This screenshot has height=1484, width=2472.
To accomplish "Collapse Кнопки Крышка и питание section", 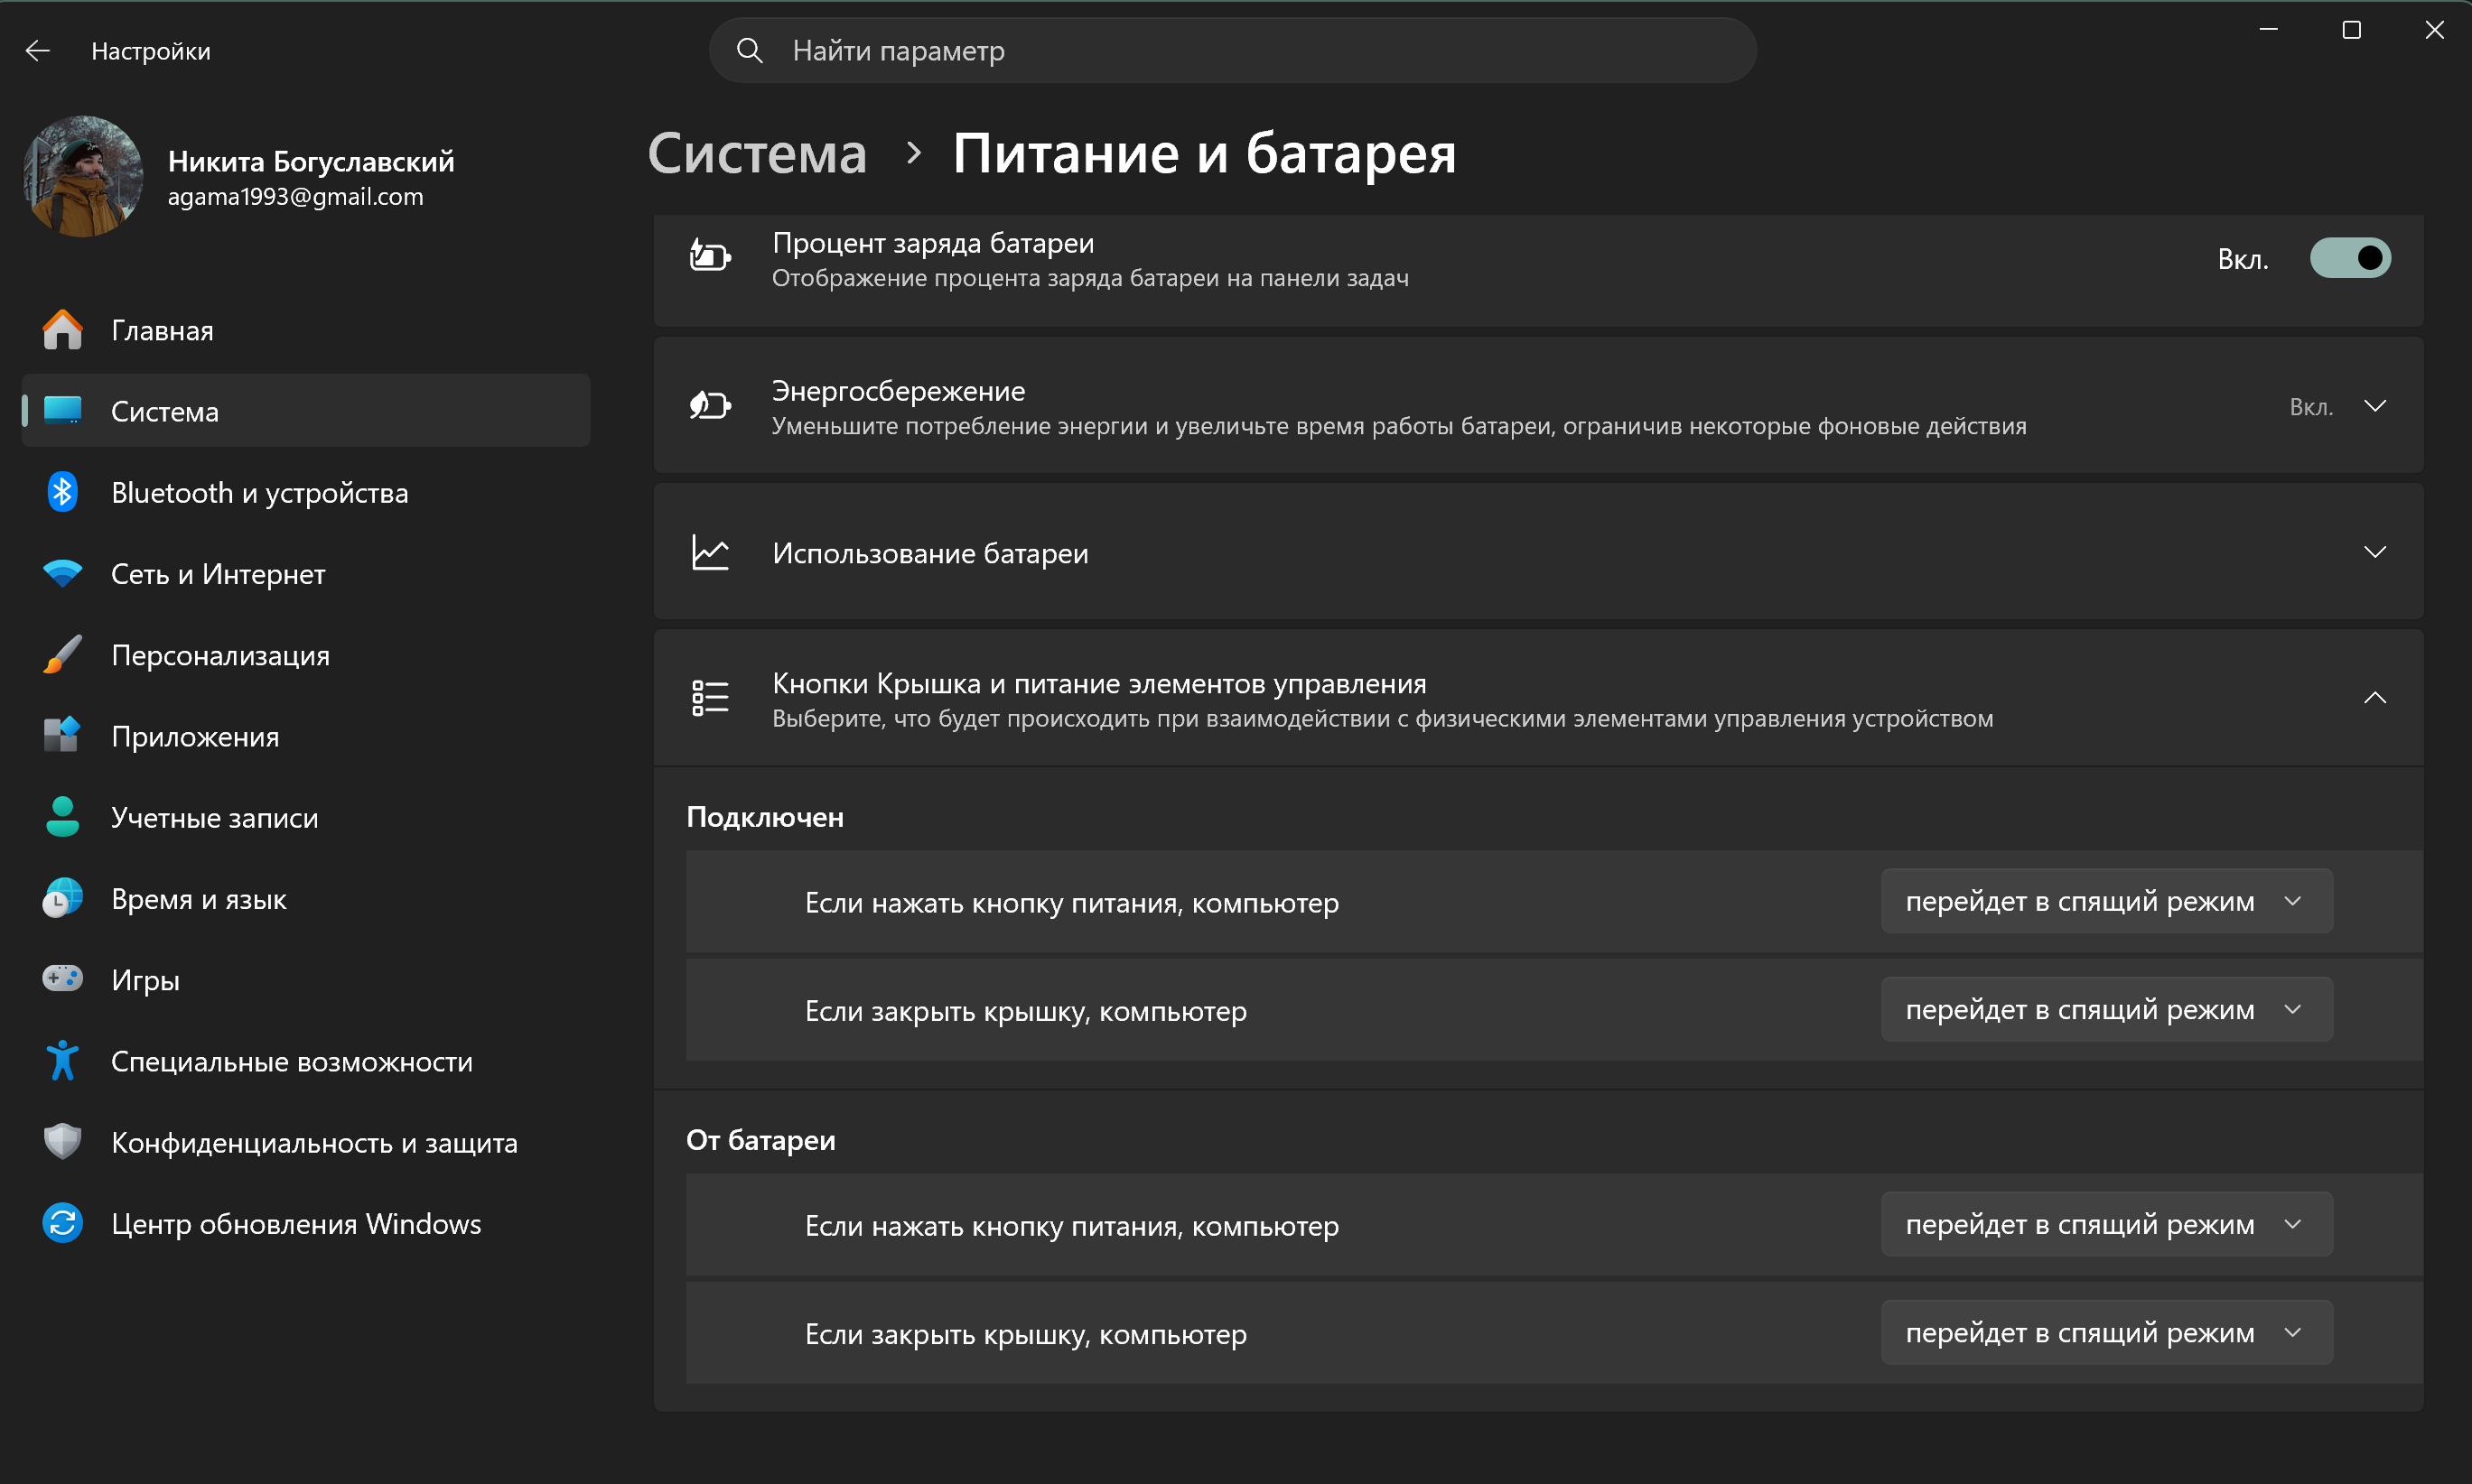I will click(2375, 698).
